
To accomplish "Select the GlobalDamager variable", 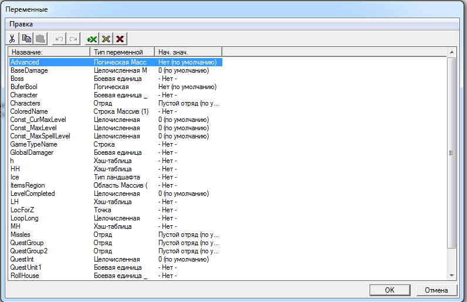I will tap(32, 152).
